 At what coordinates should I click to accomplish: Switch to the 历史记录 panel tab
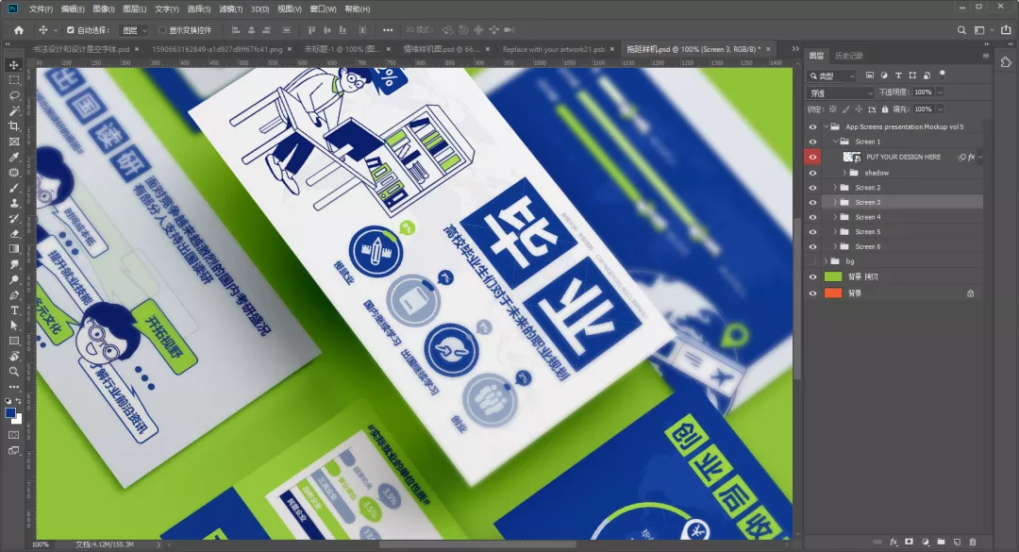pos(849,56)
